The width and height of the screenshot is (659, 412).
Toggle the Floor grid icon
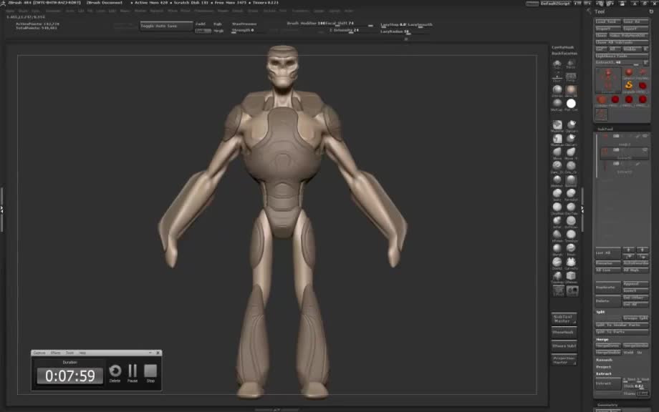557,77
